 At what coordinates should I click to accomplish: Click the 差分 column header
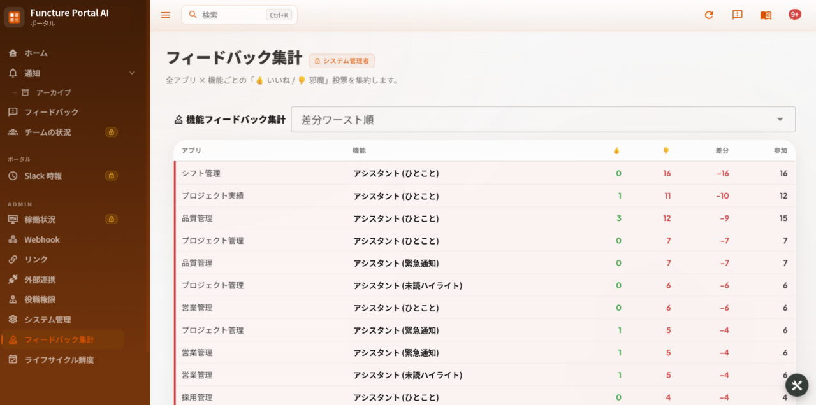click(722, 151)
